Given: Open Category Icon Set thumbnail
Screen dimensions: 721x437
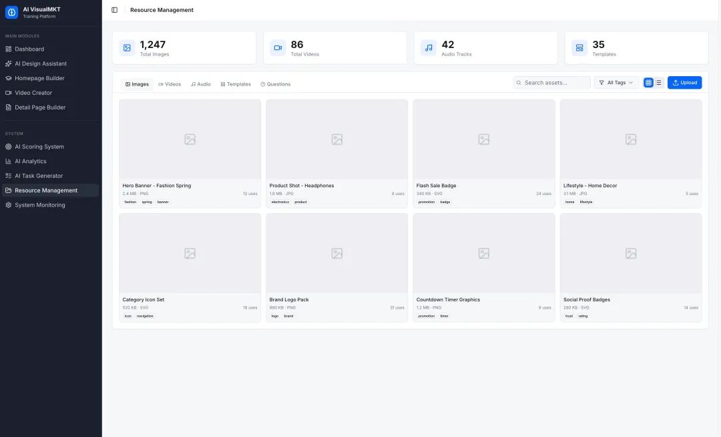Looking at the screenshot, I should [x=190, y=253].
